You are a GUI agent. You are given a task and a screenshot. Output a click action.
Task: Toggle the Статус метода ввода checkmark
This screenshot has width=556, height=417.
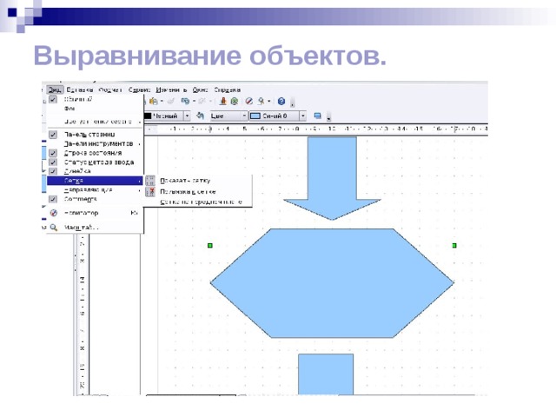click(53, 162)
